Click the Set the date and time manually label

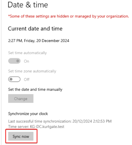coord(35,89)
